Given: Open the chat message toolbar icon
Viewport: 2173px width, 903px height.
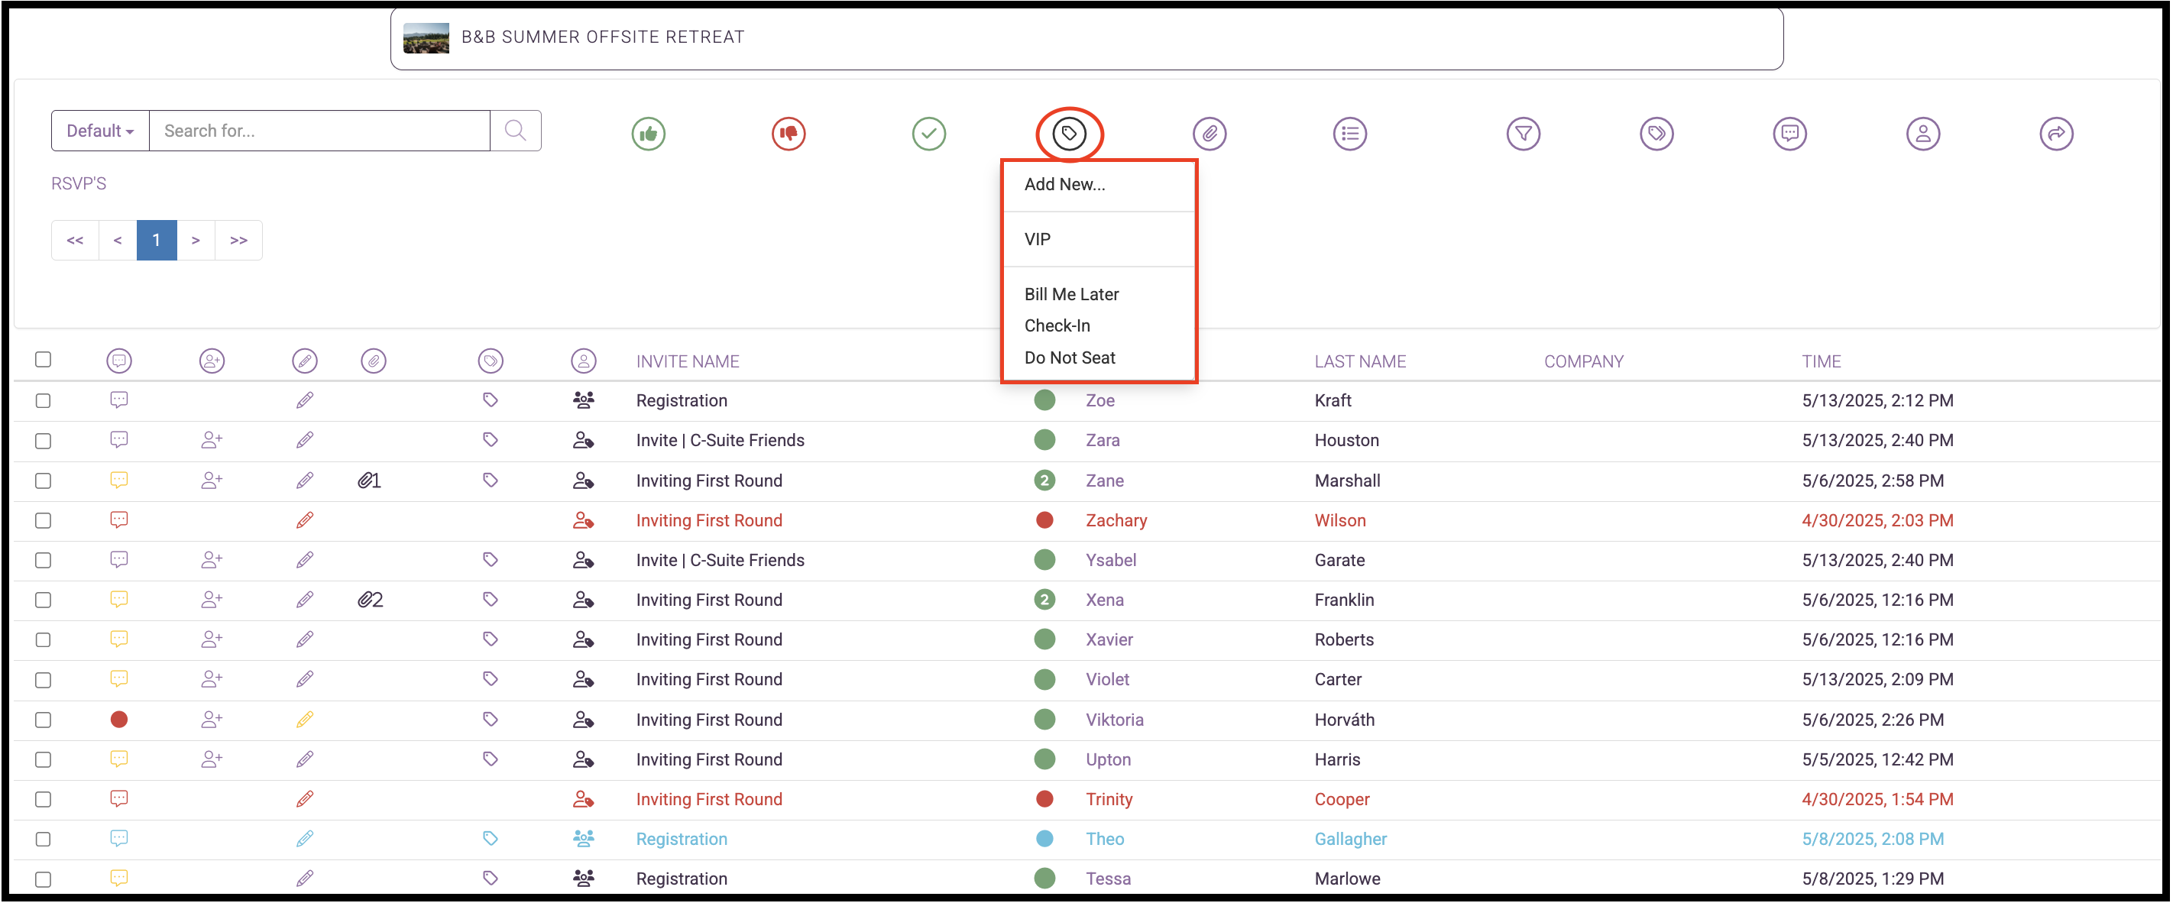Looking at the screenshot, I should 1790,133.
